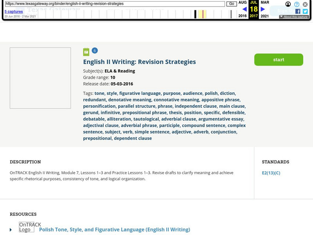Click the green binder notepad icon

(x=86, y=52)
